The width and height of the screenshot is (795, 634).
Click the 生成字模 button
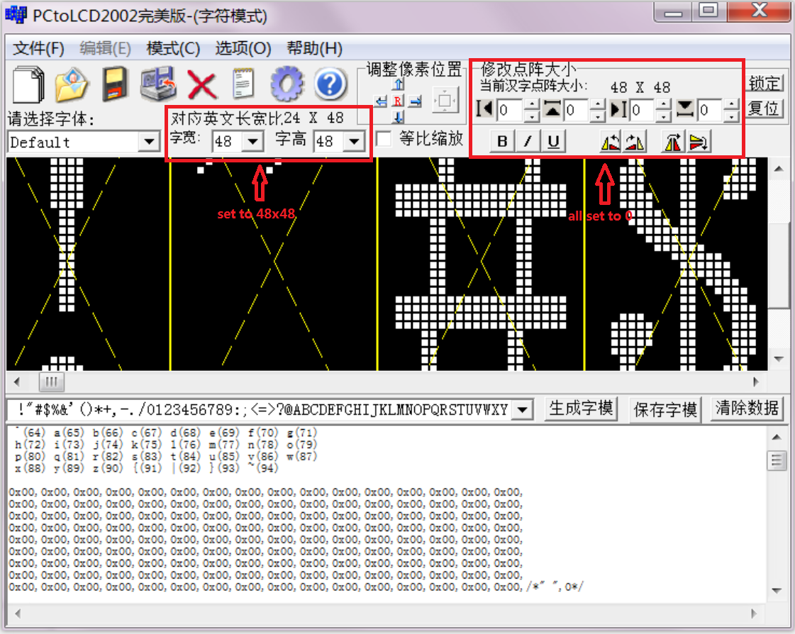click(582, 408)
